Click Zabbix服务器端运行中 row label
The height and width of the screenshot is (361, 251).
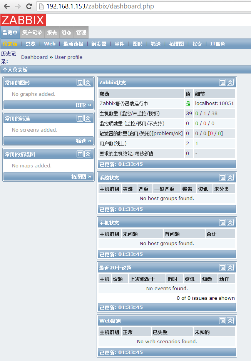124,104
